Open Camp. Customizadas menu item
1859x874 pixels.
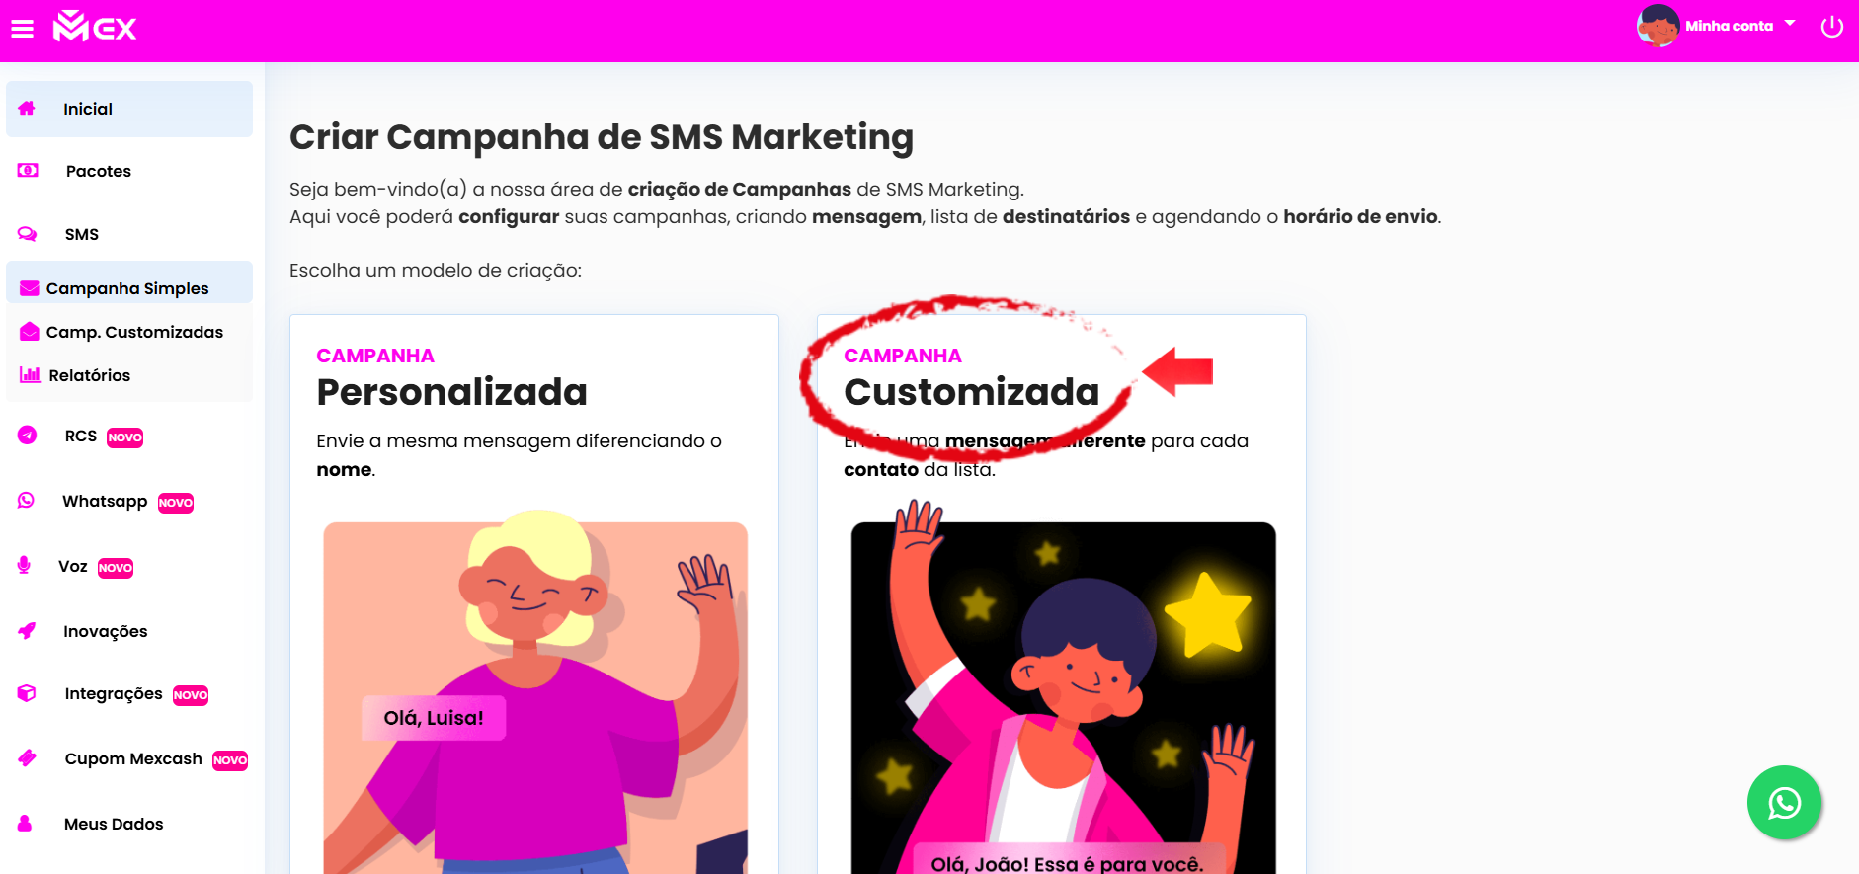(129, 332)
